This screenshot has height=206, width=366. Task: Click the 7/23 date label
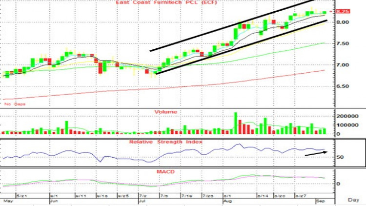(x=208, y=196)
